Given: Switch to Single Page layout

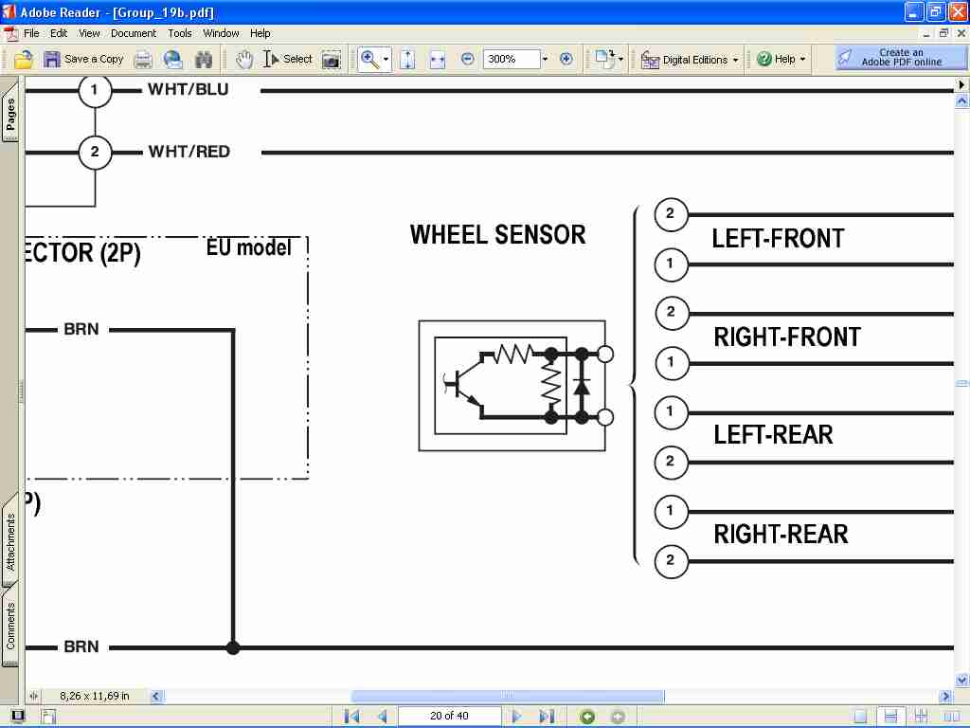Looking at the screenshot, I should 860,717.
